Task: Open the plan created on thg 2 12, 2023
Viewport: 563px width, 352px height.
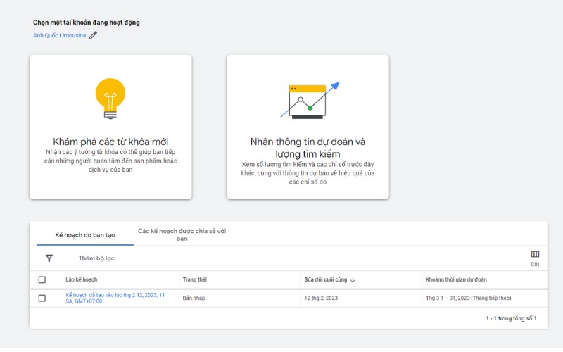Action: (x=115, y=298)
